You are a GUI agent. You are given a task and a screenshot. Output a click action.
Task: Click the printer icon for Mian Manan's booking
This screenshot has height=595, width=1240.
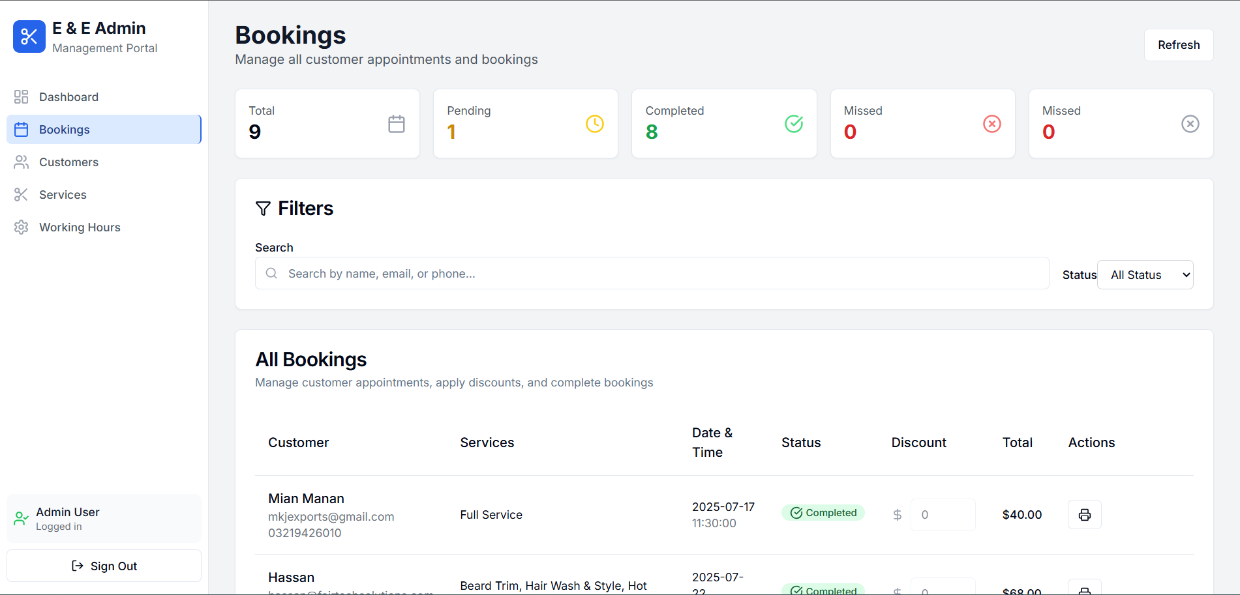1084,514
